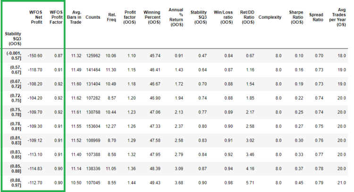
Task: Click Sharpe Ratio value 0.45
Action: pyautogui.click(x=299, y=183)
